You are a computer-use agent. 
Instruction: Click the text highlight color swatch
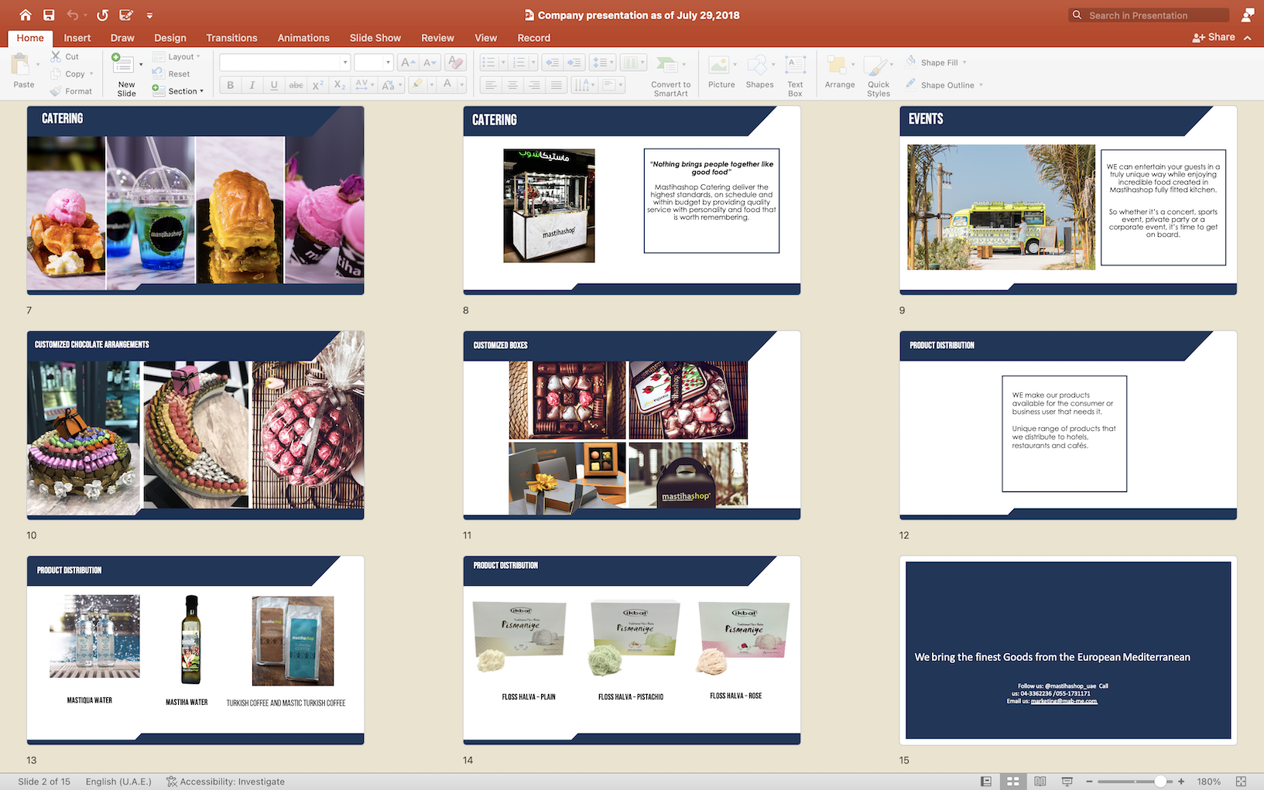(x=417, y=84)
